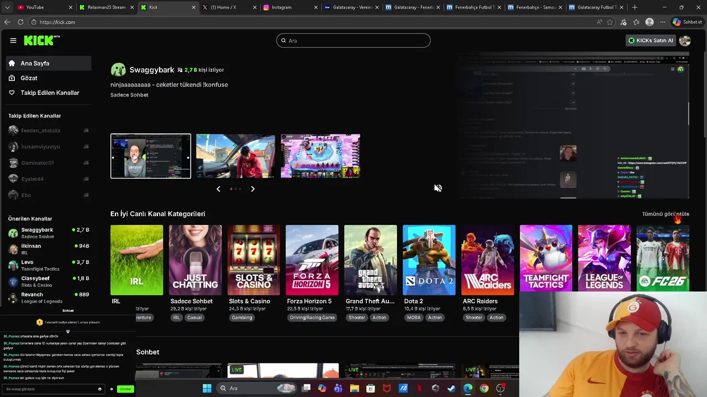Open Google Chrome from the taskbar
This screenshot has width=707, height=397.
tap(484, 388)
